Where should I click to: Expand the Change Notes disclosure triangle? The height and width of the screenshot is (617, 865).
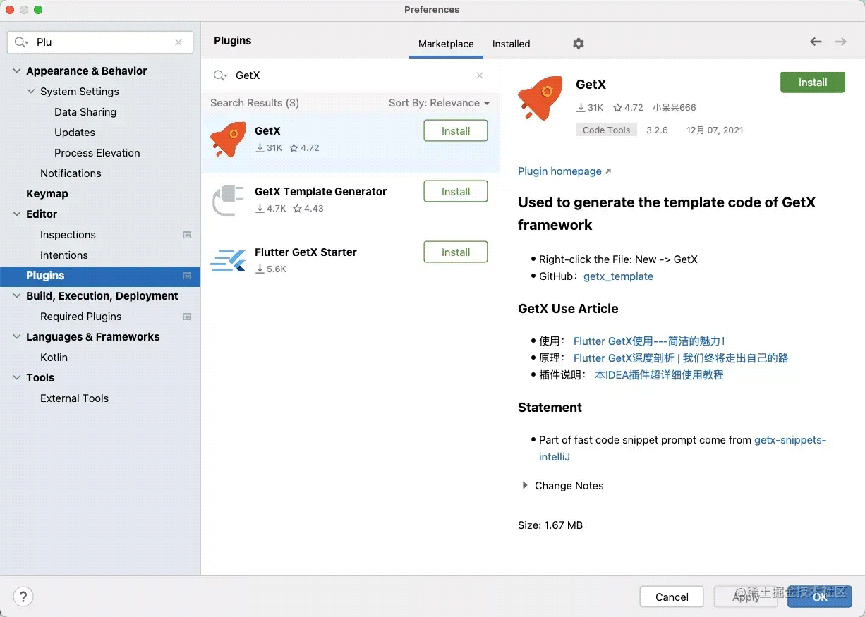(525, 486)
